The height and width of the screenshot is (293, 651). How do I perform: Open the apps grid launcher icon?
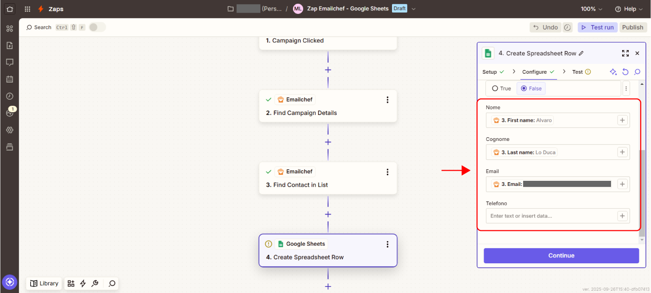27,9
